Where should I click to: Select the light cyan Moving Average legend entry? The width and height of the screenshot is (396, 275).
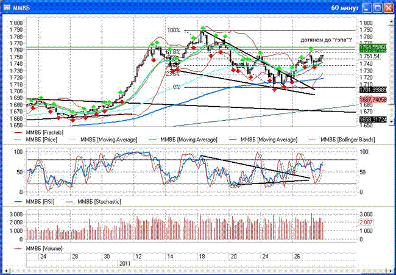click(x=103, y=139)
